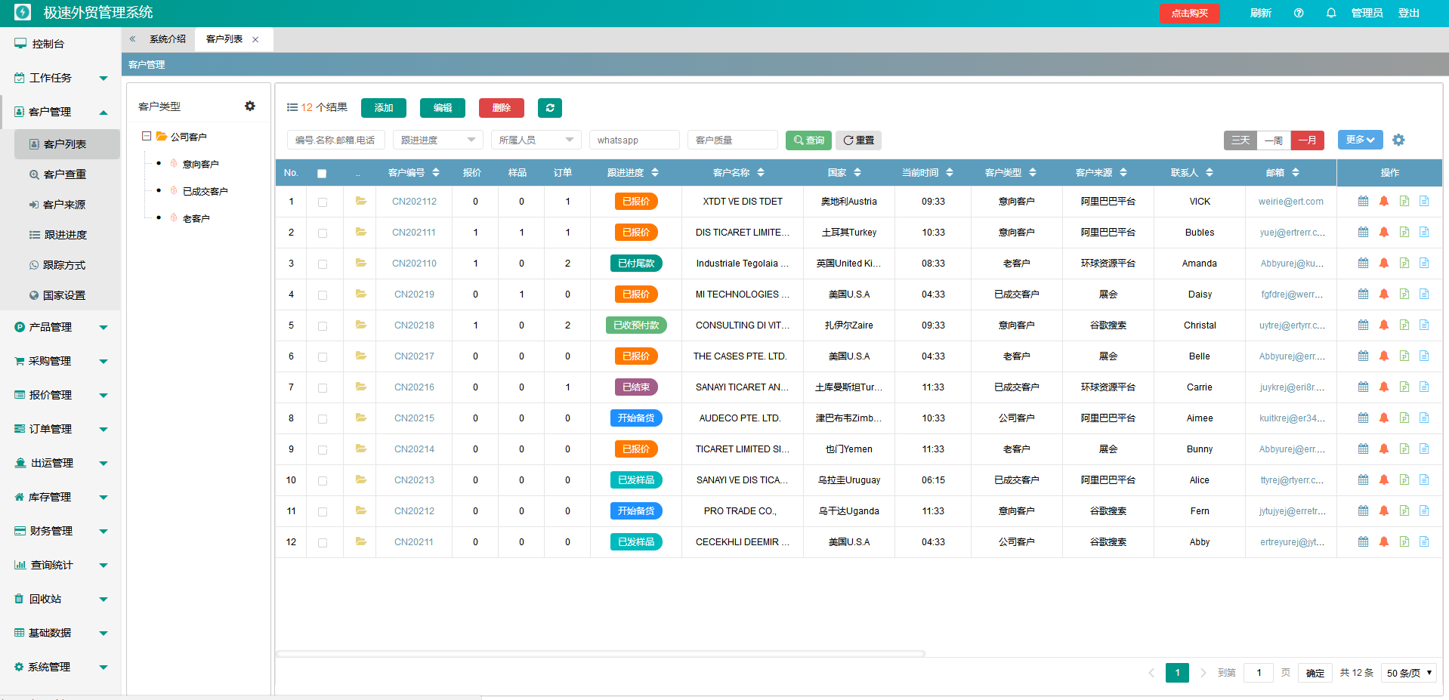Viewport: 1449px width, 700px height.
Task: Open table column settings gear
Action: pos(1398,140)
